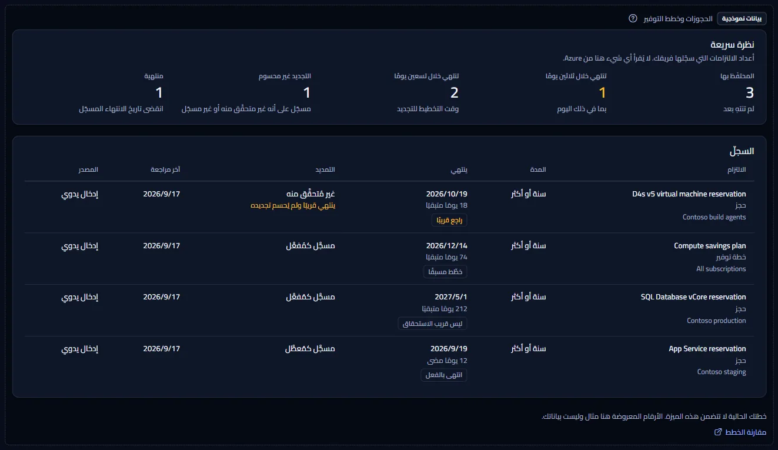
Task: Click the 'المصدر' column header
Action: [x=88, y=170]
